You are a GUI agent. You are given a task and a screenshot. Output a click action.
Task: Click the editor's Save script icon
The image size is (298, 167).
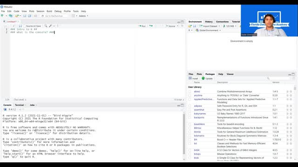(x=20, y=26)
